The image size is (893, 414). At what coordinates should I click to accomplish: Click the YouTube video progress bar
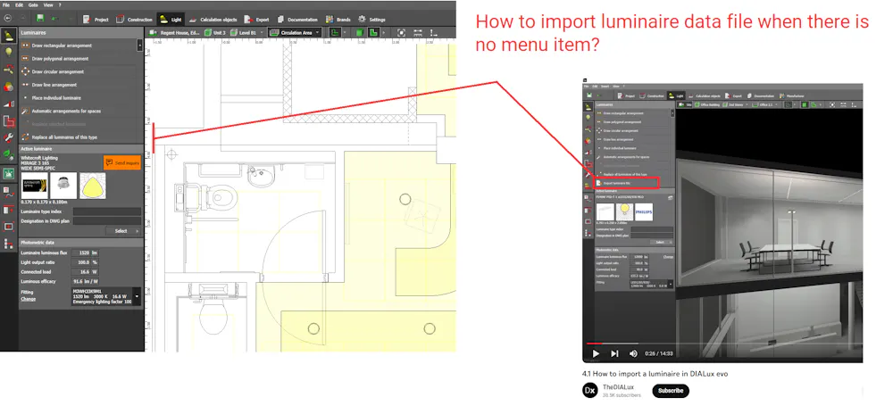pyautogui.click(x=722, y=344)
